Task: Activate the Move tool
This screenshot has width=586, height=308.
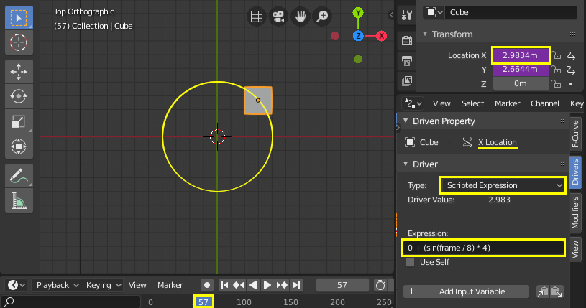Action: tap(19, 72)
